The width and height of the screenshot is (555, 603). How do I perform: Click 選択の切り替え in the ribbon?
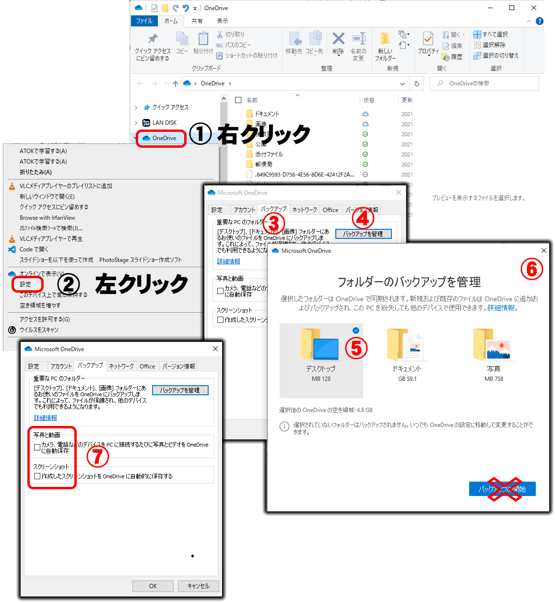[496, 56]
